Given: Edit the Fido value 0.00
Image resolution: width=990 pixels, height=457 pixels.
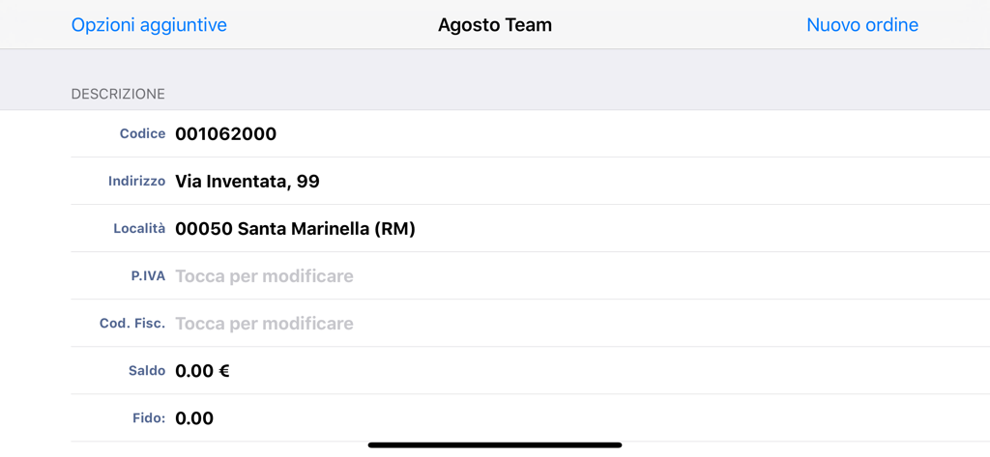Looking at the screenshot, I should [194, 418].
